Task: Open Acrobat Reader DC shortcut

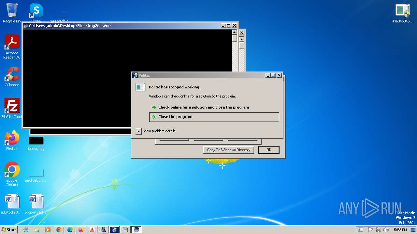Action: pos(12,47)
